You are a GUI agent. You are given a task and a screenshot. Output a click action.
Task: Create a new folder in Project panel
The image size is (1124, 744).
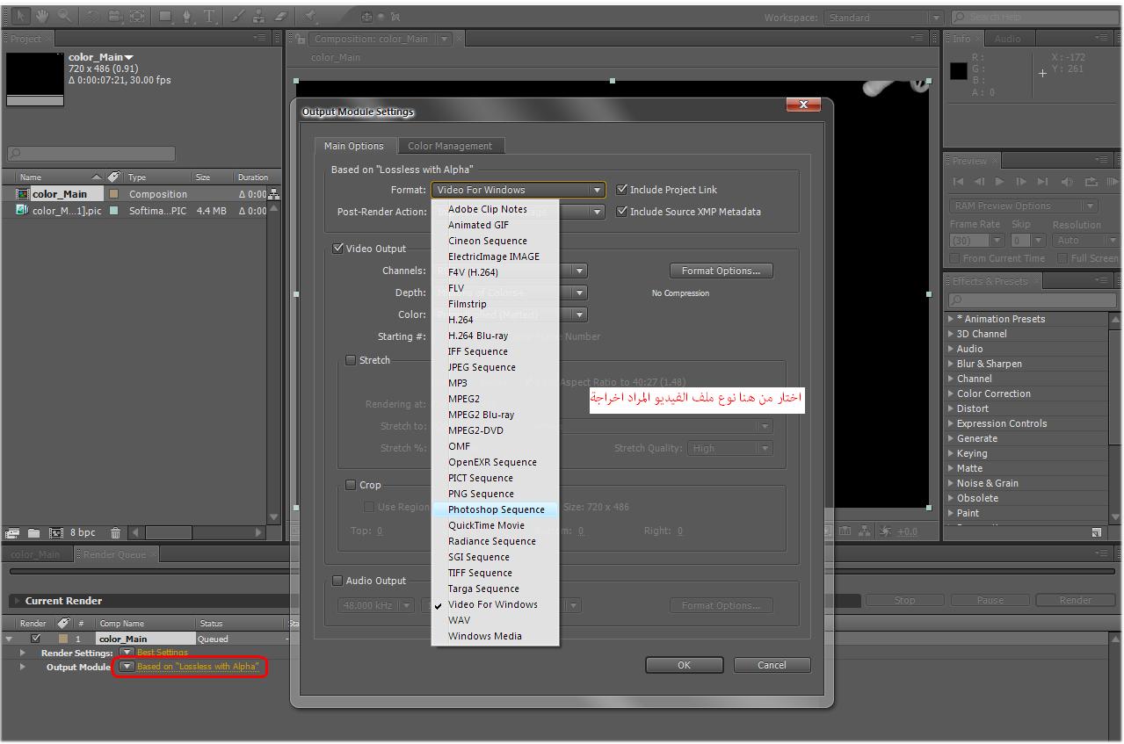tap(34, 532)
